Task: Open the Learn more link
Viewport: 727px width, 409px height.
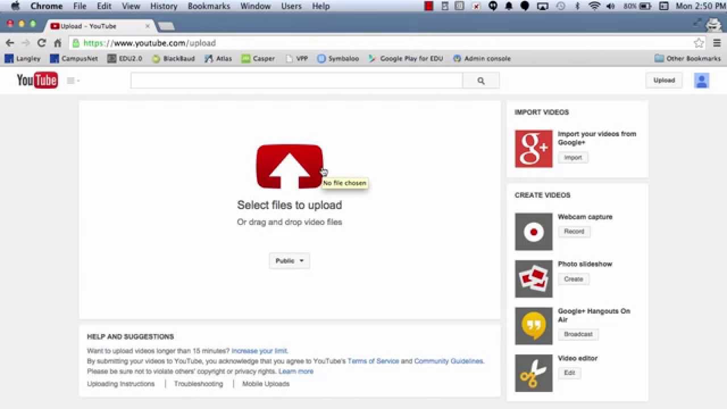Action: (x=296, y=372)
